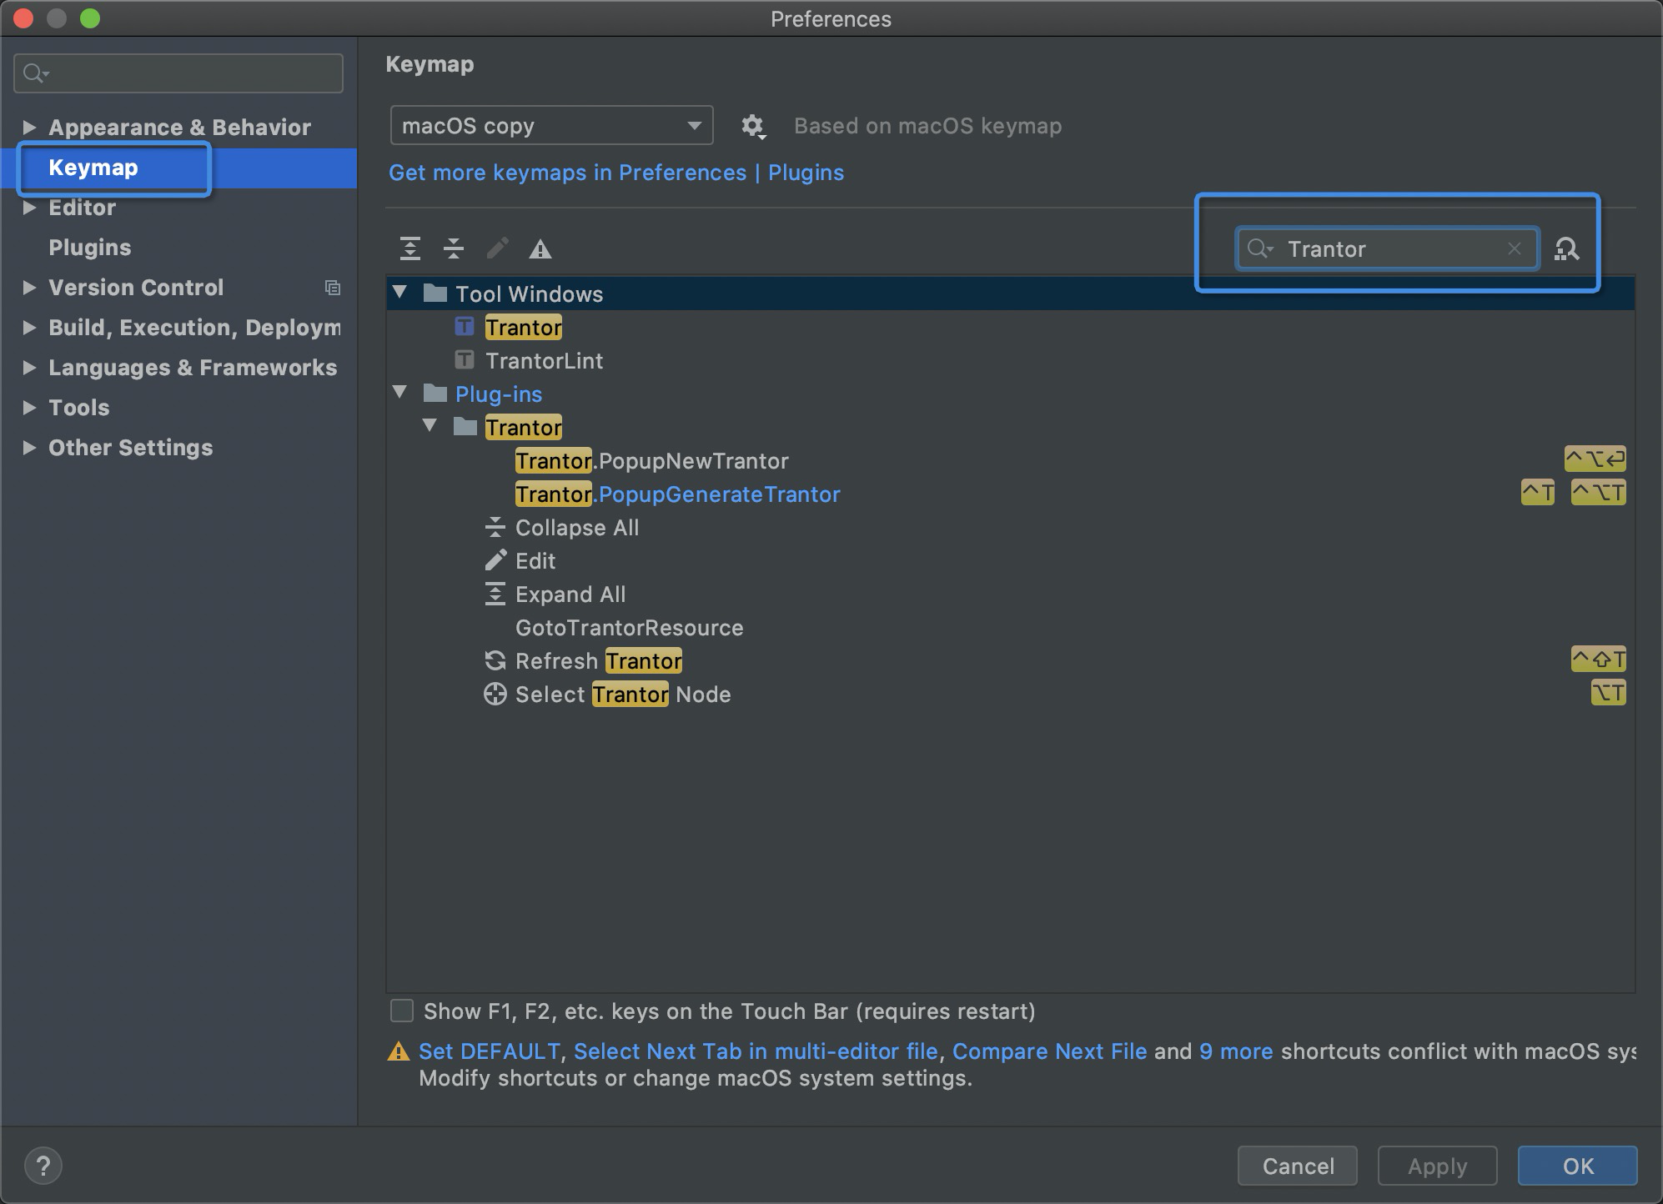The image size is (1663, 1204).
Task: Open the keymap gear settings icon
Action: click(x=752, y=126)
